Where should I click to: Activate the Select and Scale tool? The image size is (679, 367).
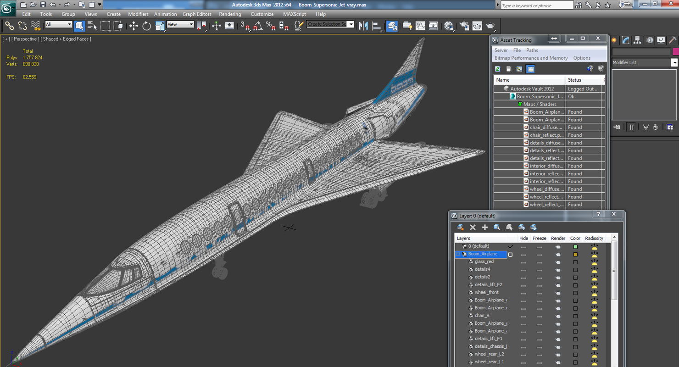(x=160, y=26)
